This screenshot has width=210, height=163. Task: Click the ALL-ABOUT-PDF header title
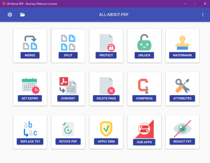[114, 15]
